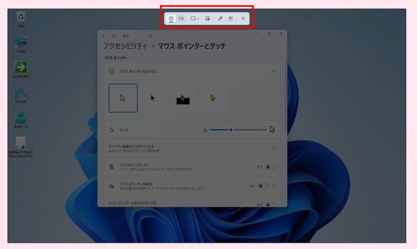Viewport: 417px width, 249px height.
Task: Choose the custom green pointer style
Action: [x=213, y=98]
